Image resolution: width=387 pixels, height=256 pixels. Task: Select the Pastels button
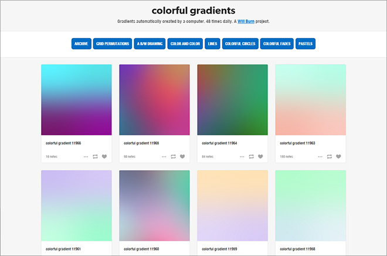click(305, 43)
